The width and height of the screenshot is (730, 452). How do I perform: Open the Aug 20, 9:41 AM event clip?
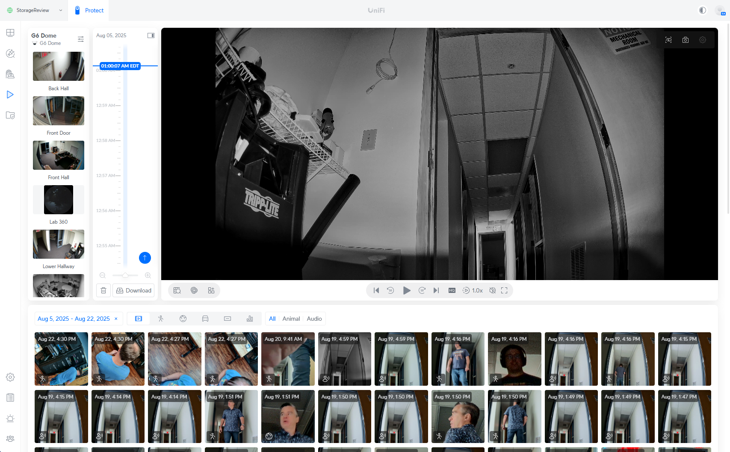288,359
